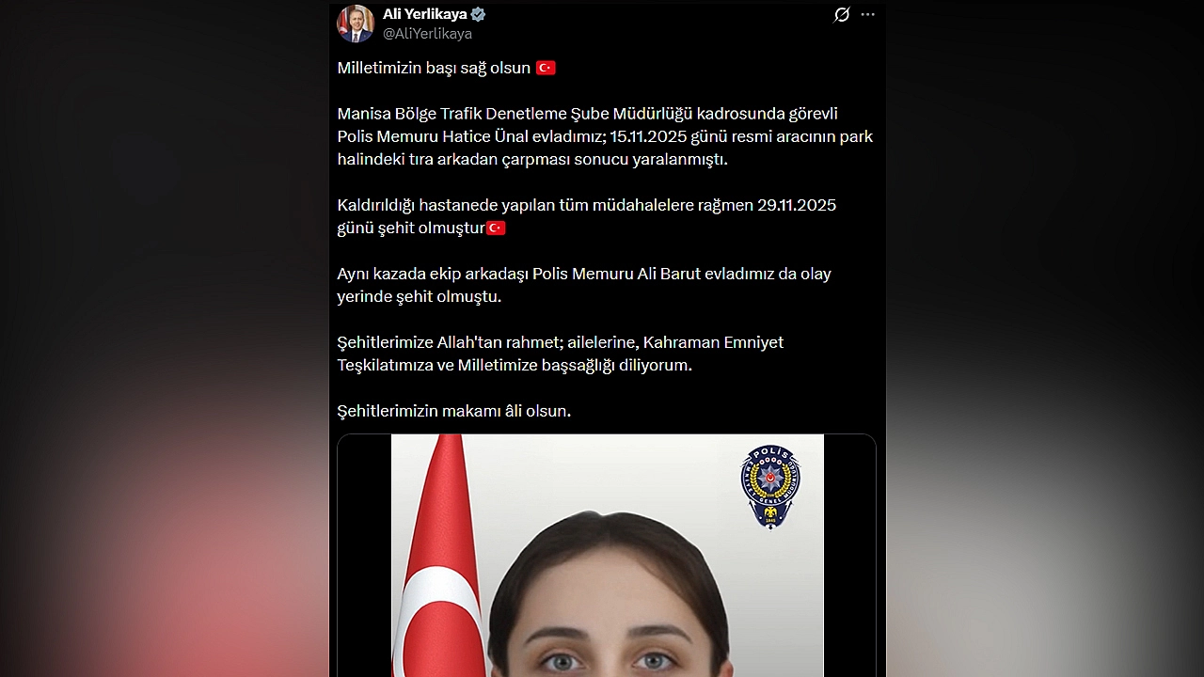Click the 'Şehitlerimizin makamı âli olsun' line
1204x677 pixels.
[454, 411]
